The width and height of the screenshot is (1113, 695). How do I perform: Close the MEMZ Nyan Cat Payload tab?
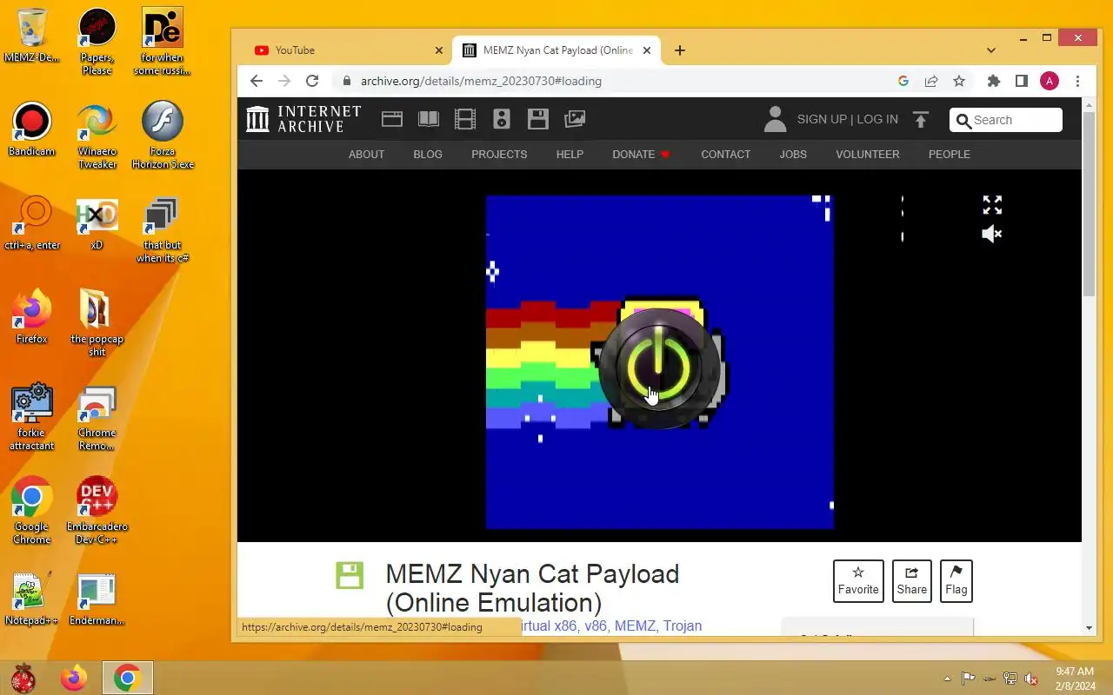(647, 50)
